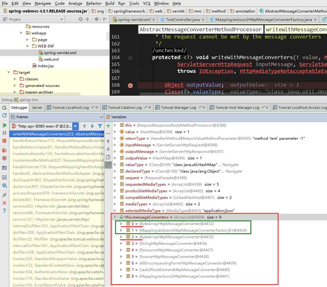Image resolution: width=327 pixels, height=287 pixels.
Task: Click ServletServerHttpRequest type in code
Action: click(x=214, y=64)
